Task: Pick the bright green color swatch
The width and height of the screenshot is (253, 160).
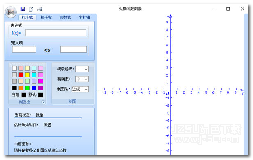Action: [27, 88]
